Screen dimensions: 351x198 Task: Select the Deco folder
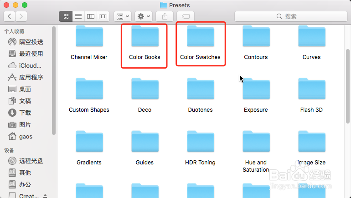coord(145,95)
